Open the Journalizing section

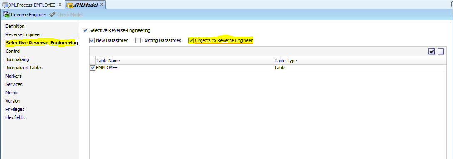(17, 60)
